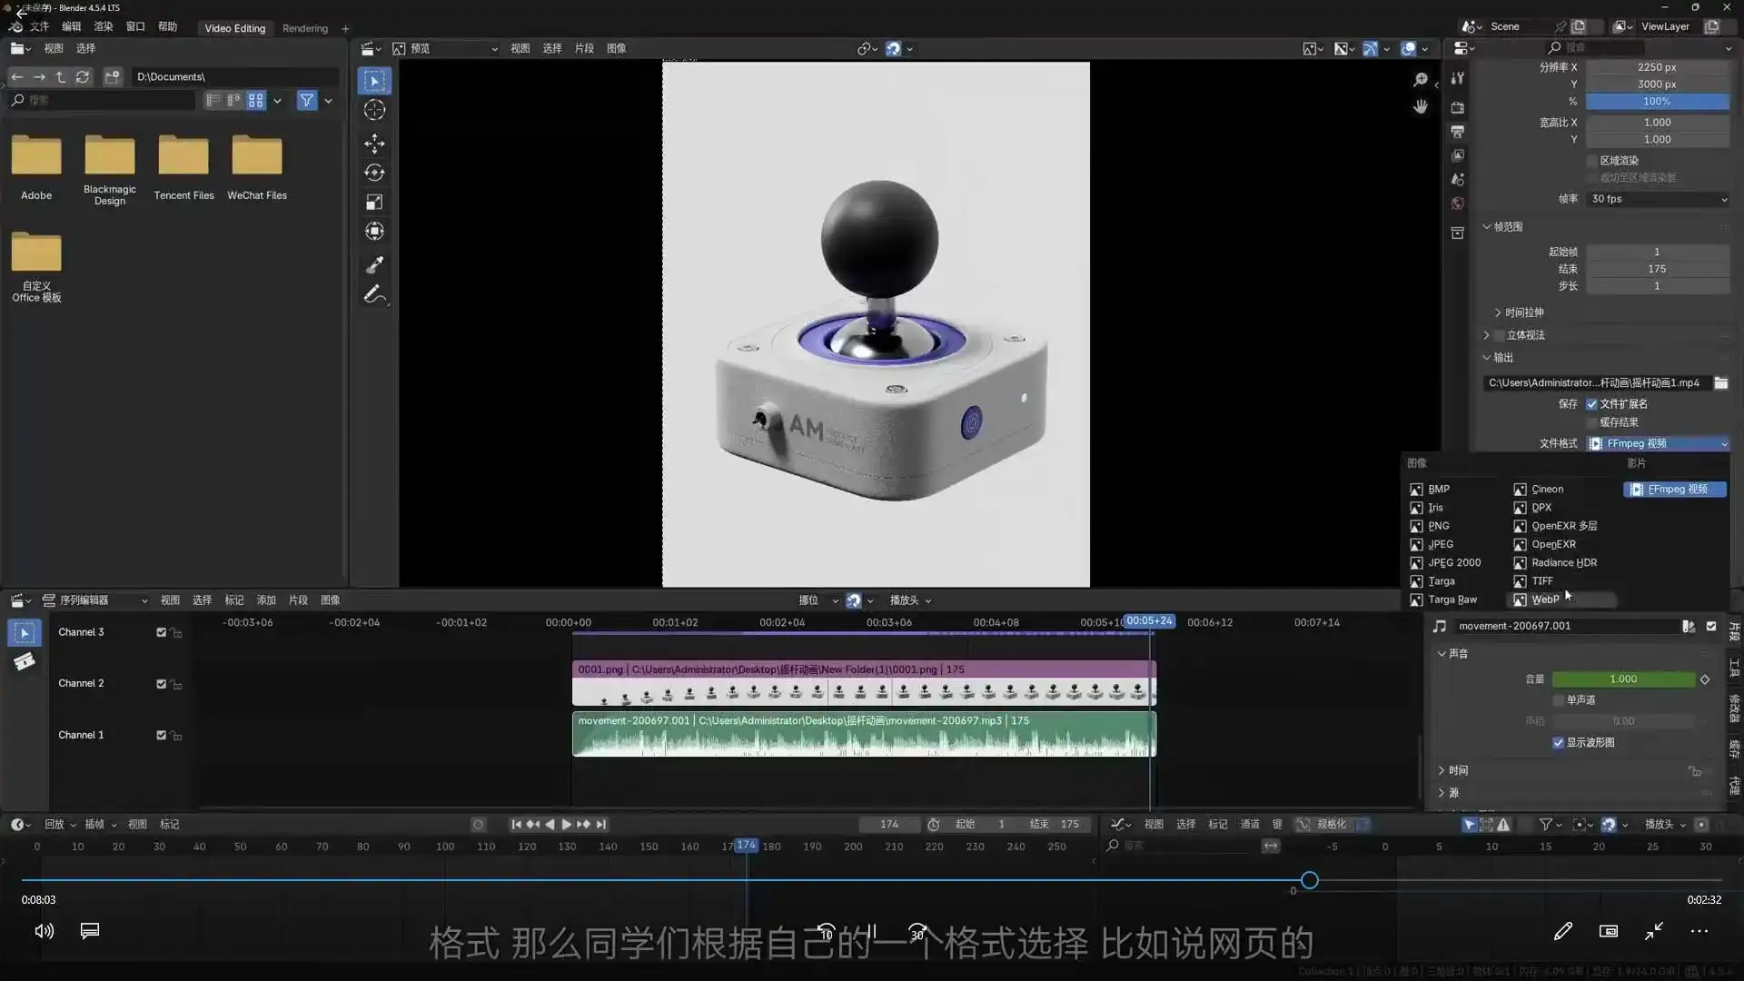Select the Annotate tool
Viewport: 1744px width, 981px height.
point(374,293)
